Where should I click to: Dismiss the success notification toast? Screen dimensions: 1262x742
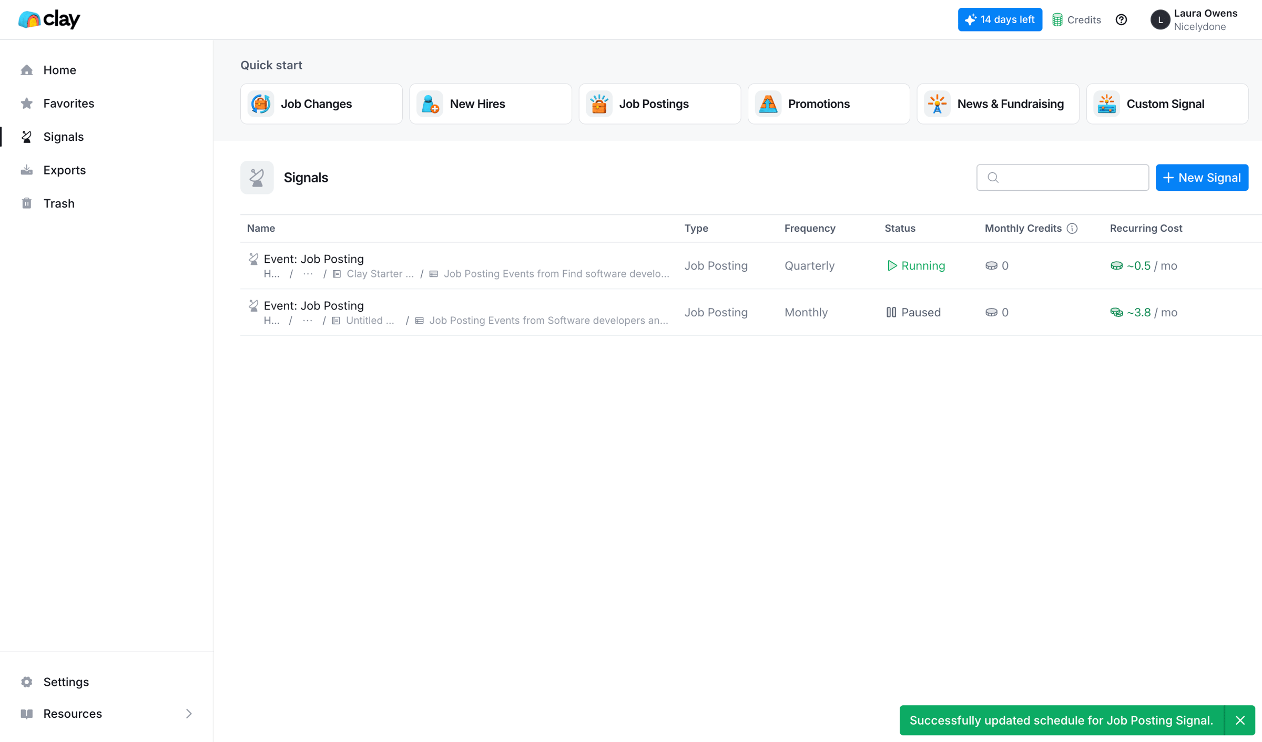coord(1239,720)
